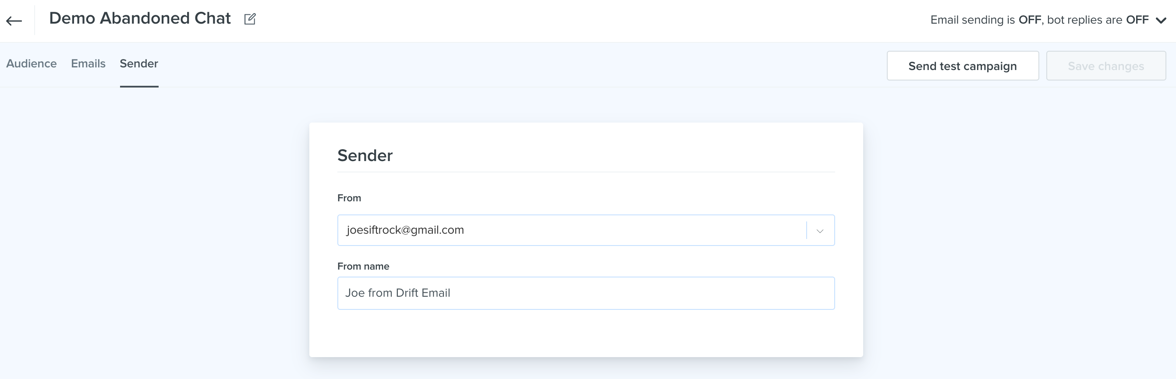Screen dimensions: 1176x379
Task: Click the Demo Abandoned Chat title
Action: pyautogui.click(x=140, y=18)
